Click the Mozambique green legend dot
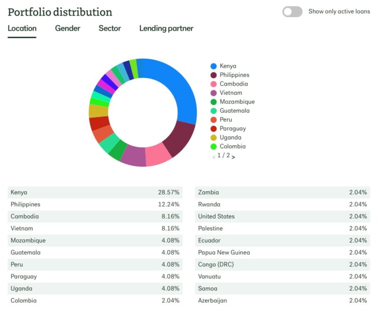The image size is (386, 318). click(x=214, y=102)
